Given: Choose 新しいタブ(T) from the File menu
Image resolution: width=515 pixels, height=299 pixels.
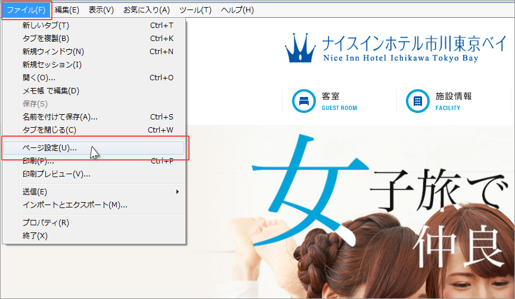Looking at the screenshot, I should [94, 25].
